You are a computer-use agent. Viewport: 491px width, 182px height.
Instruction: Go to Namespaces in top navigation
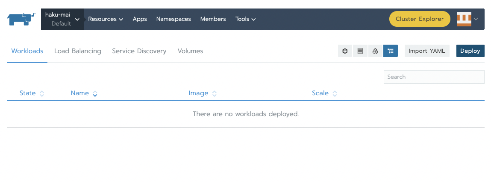(173, 19)
